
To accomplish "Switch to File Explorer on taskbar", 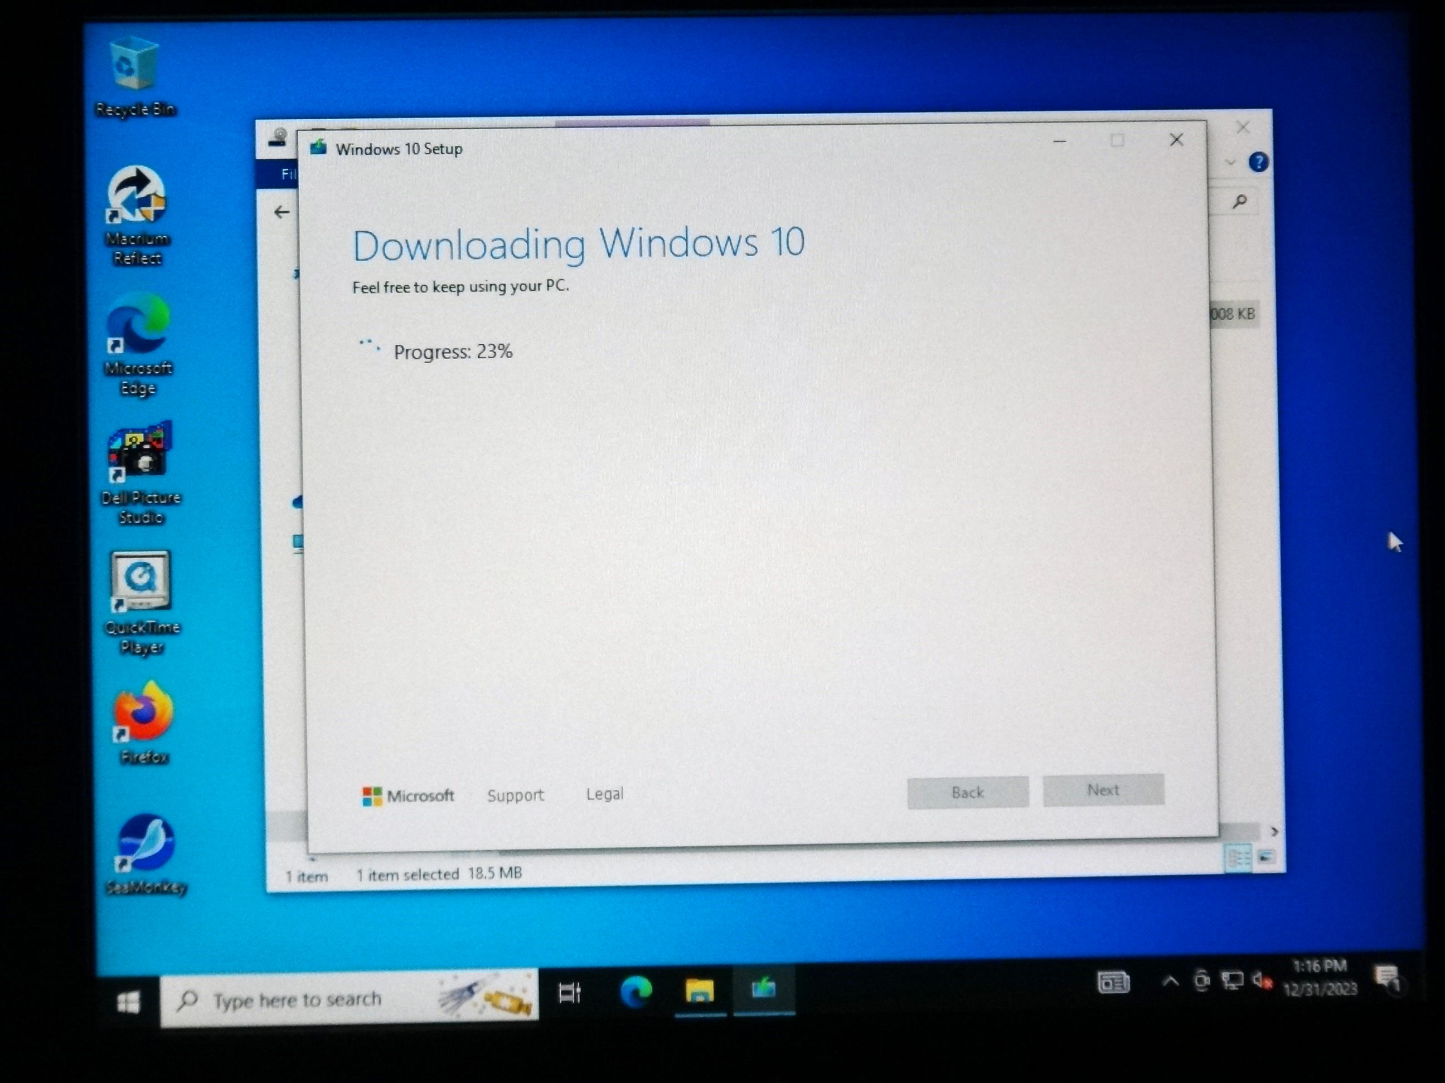I will (700, 991).
